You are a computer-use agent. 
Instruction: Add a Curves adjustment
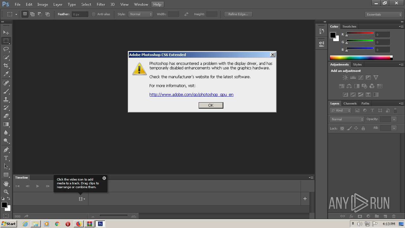(360, 77)
